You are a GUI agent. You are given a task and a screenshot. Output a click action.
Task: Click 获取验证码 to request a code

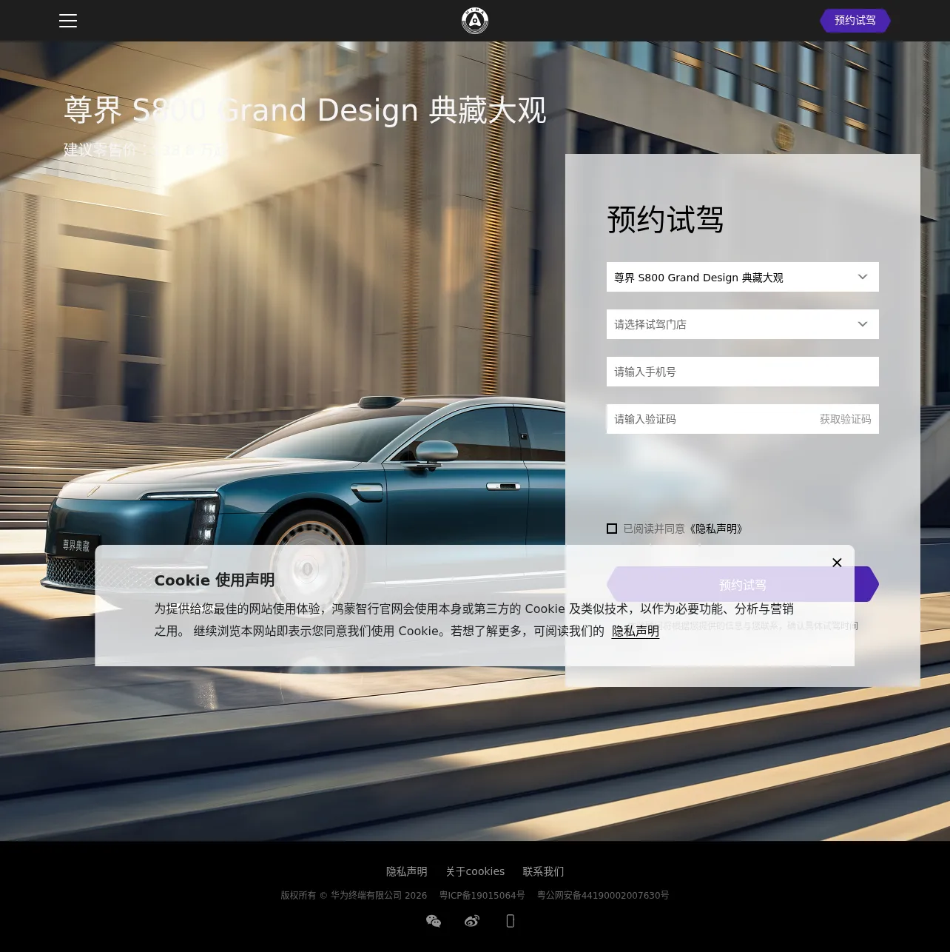(x=845, y=419)
